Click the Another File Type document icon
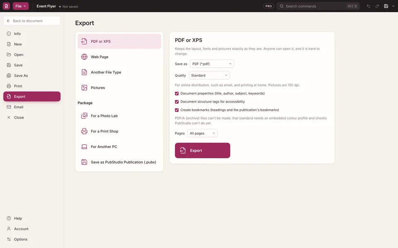 tap(84, 72)
